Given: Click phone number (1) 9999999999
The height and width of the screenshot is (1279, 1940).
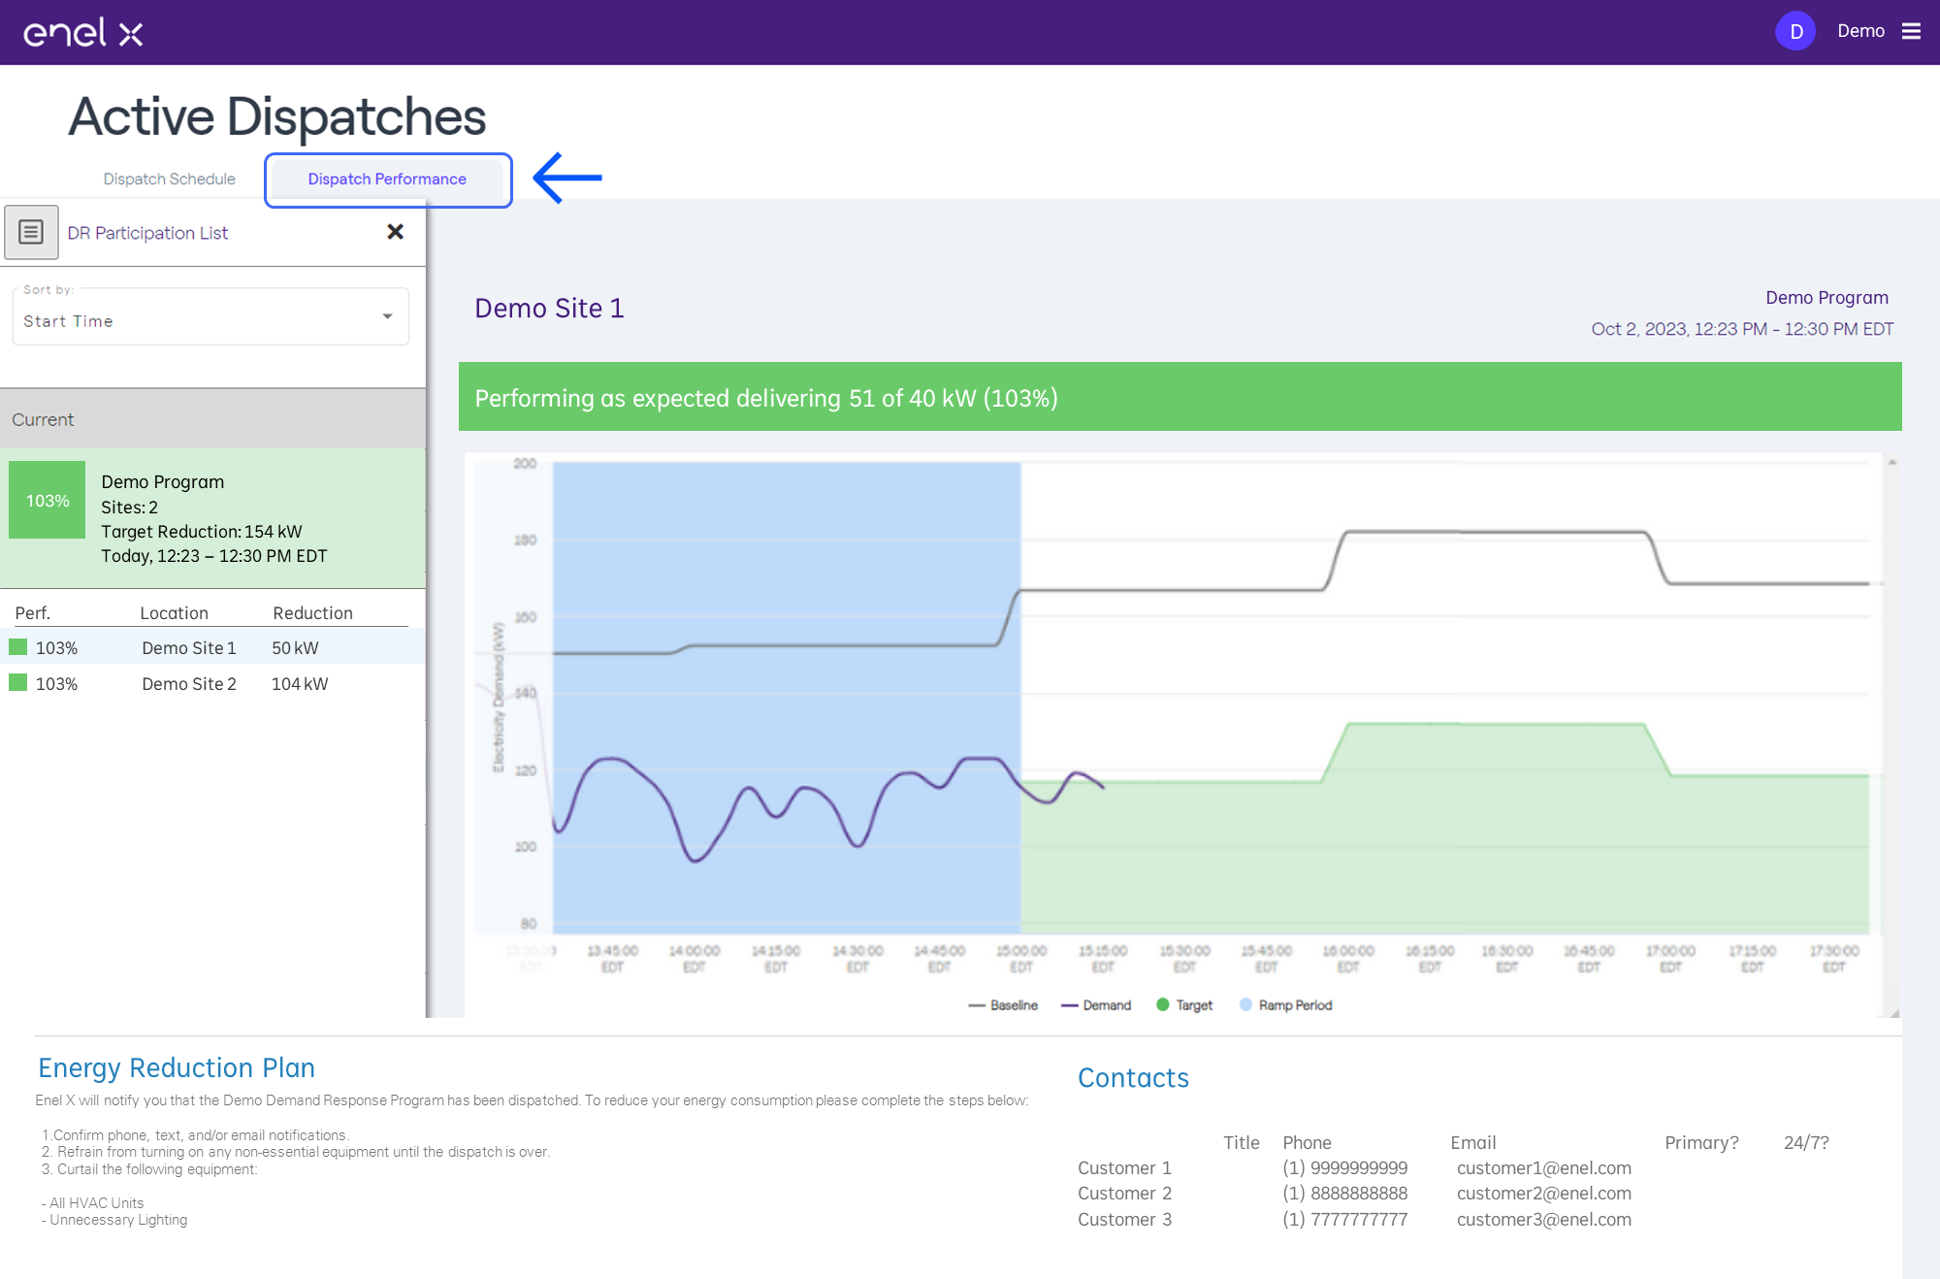Looking at the screenshot, I should click(x=1344, y=1167).
